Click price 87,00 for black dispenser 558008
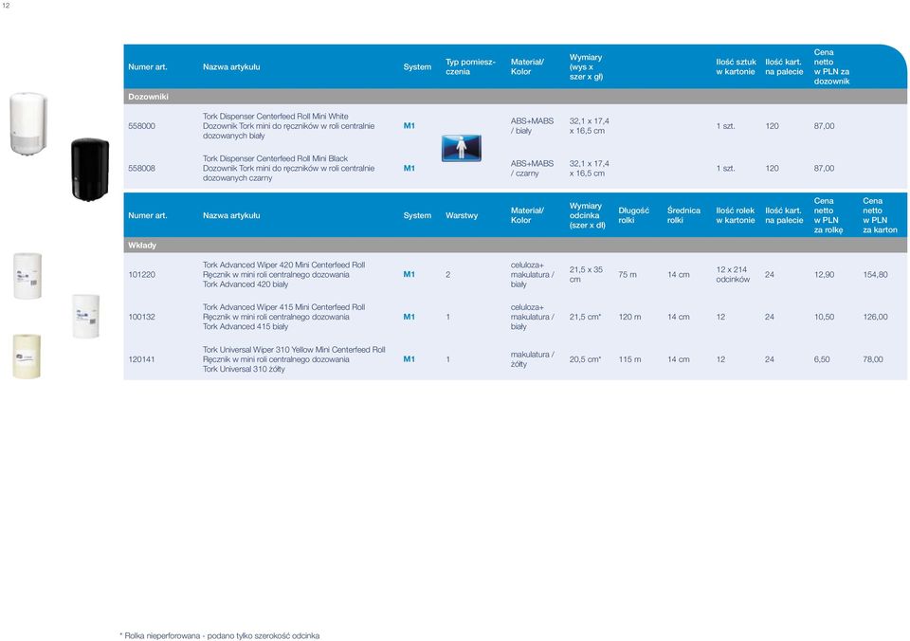This screenshot has width=910, height=641. coord(824,169)
